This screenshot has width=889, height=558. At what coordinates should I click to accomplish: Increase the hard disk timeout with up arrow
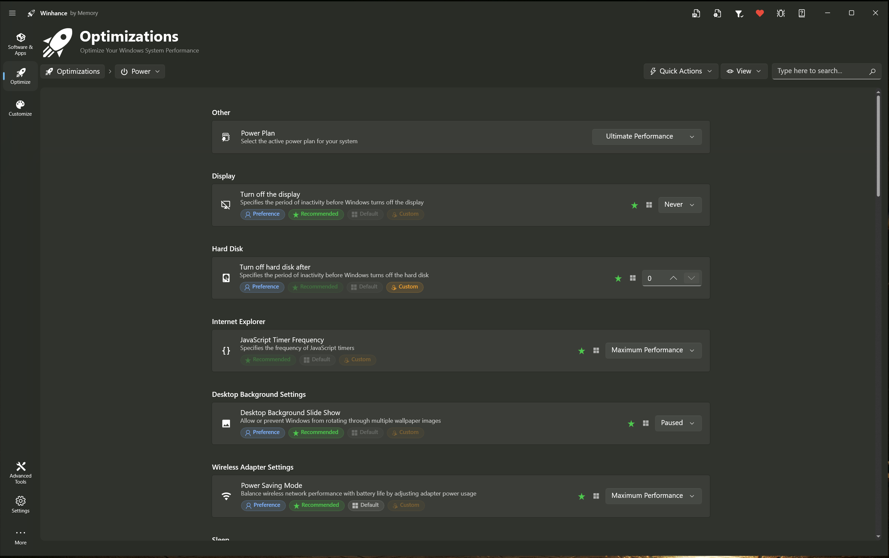[x=673, y=278]
